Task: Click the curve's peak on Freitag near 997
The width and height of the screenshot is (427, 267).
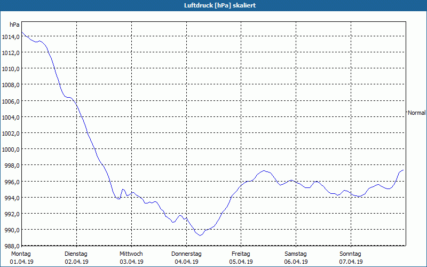Action: point(264,171)
